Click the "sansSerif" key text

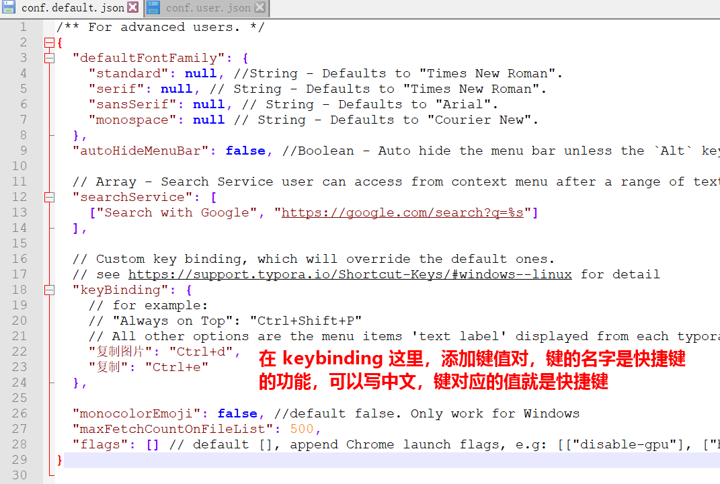click(x=132, y=105)
